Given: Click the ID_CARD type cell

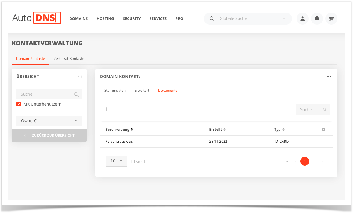Looking at the screenshot, I should tap(282, 142).
